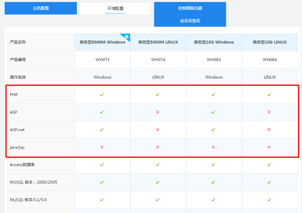Select the MSSQL 2000/2005 checkmark for 商务型10G Windows
The image size is (302, 213).
[213, 182]
